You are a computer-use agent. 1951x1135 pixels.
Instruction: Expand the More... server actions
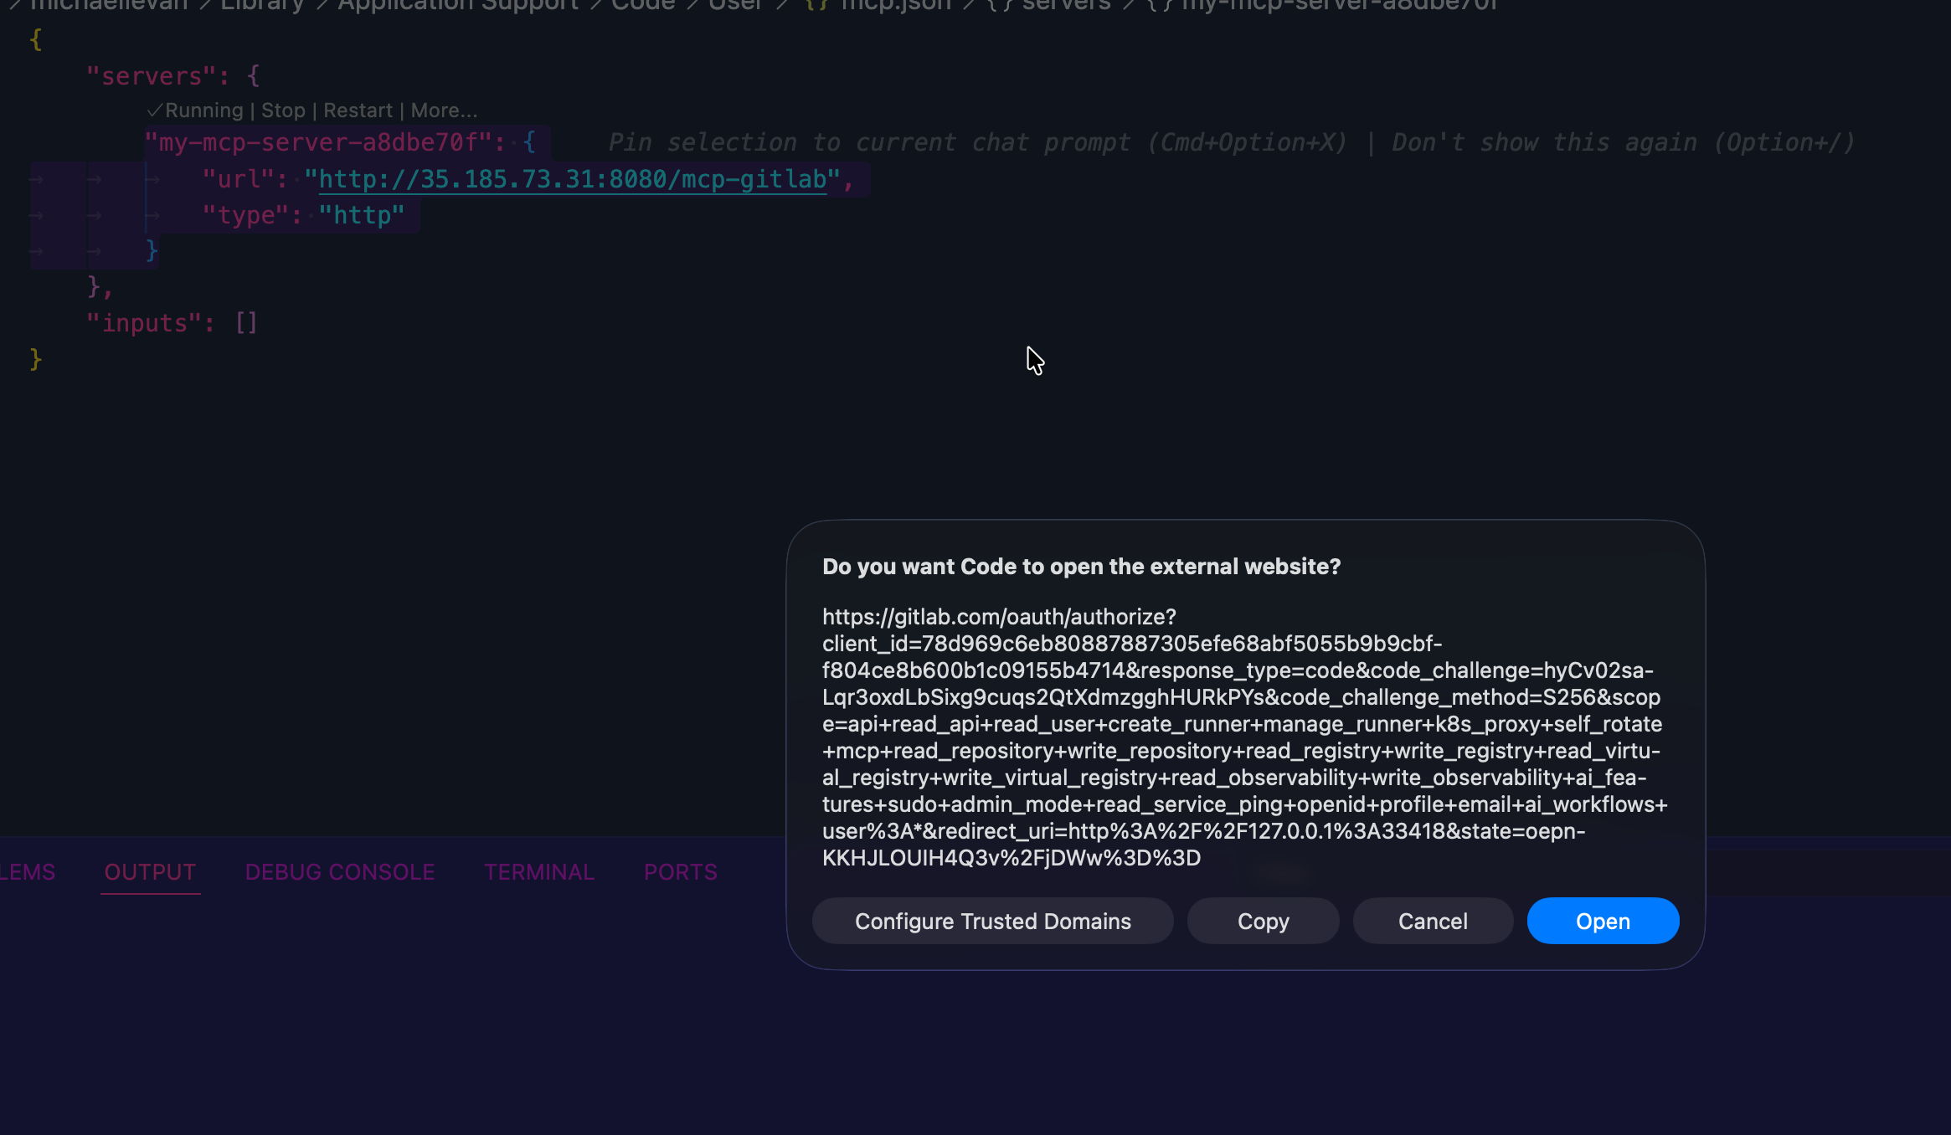tap(444, 110)
